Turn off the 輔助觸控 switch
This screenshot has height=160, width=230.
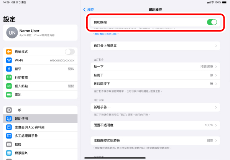[x=212, y=22]
